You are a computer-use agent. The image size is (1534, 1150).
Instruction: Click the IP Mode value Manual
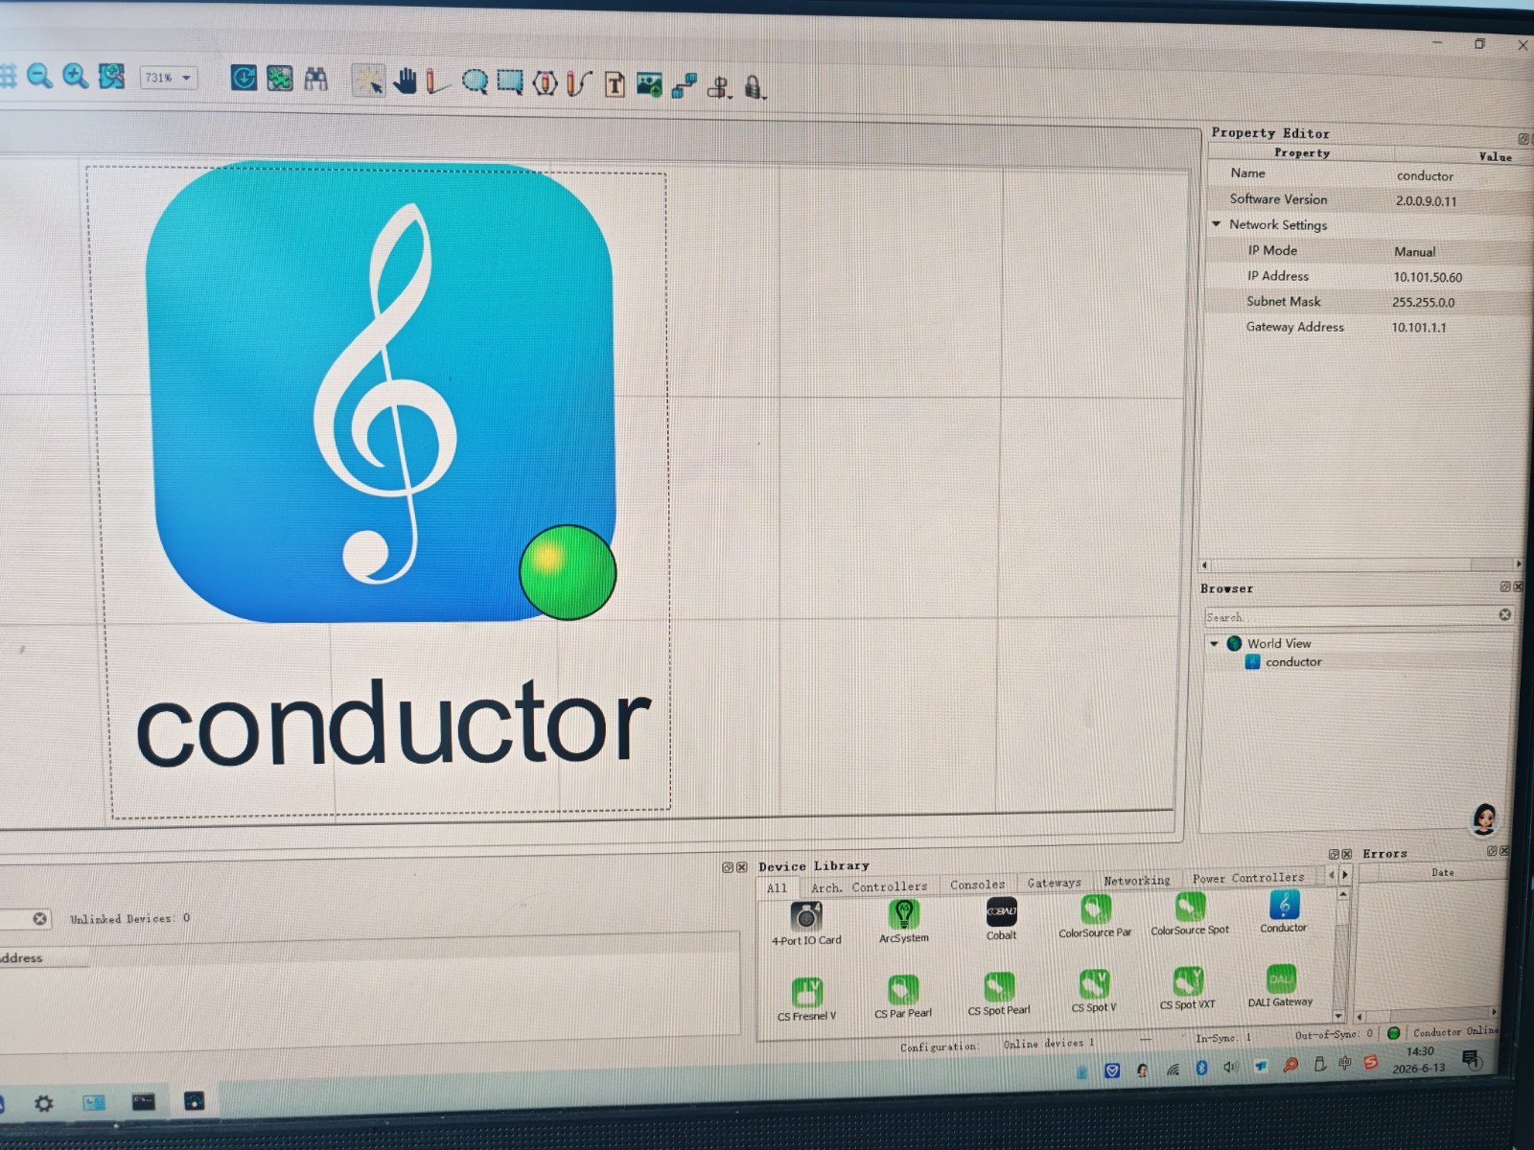pyautogui.click(x=1414, y=252)
